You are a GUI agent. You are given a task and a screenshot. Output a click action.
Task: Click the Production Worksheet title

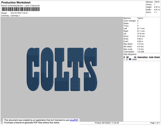(x=16, y=2)
